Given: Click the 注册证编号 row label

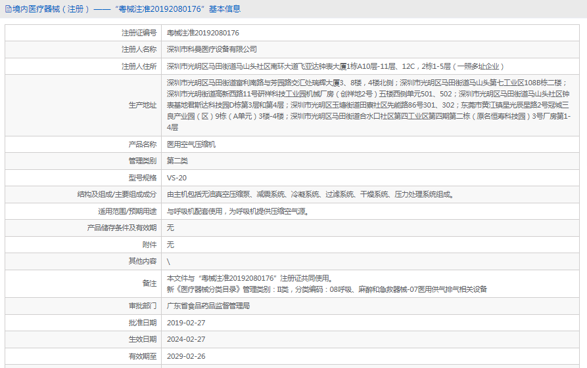Looking at the screenshot, I should coord(139,33).
